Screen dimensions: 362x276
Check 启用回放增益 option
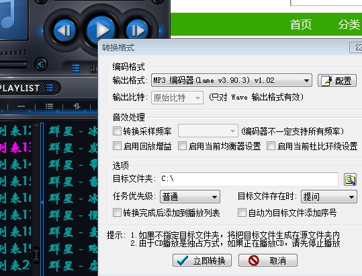coord(117,146)
